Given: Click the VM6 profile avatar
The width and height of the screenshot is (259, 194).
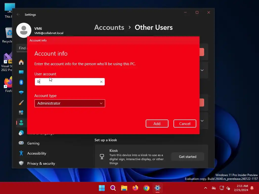Looking at the screenshot, I should tap(24, 30).
